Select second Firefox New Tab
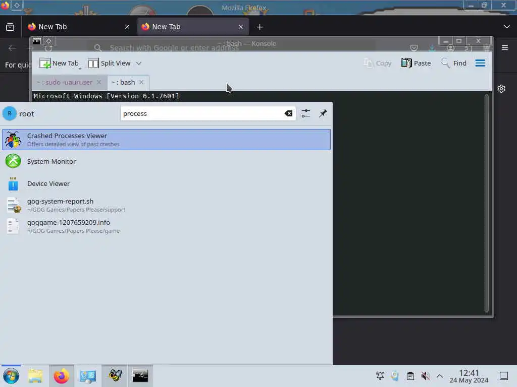Screen dimensions: 517x387 click(x=193, y=27)
